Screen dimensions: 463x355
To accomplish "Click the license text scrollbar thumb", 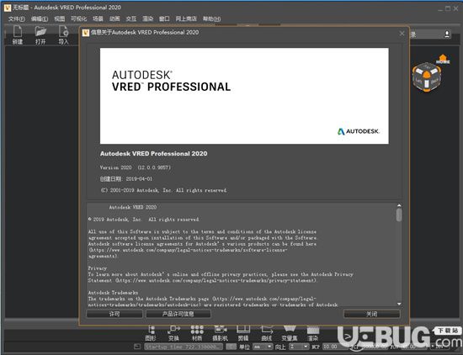I will coord(399,215).
